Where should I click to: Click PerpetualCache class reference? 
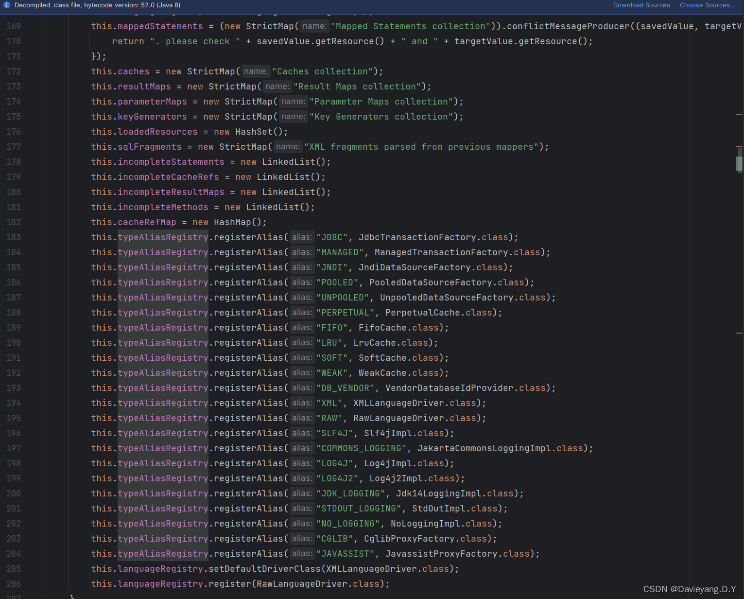point(422,313)
